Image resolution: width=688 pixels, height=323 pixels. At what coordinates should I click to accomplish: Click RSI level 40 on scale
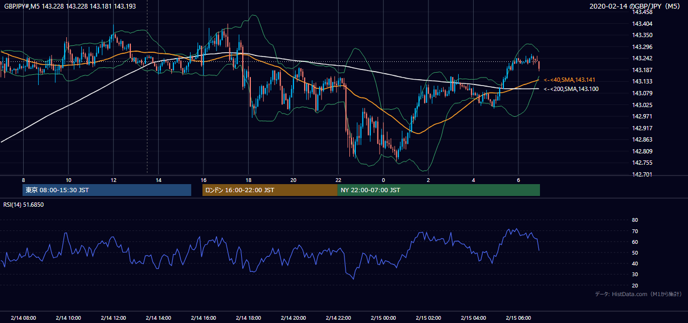(635, 263)
